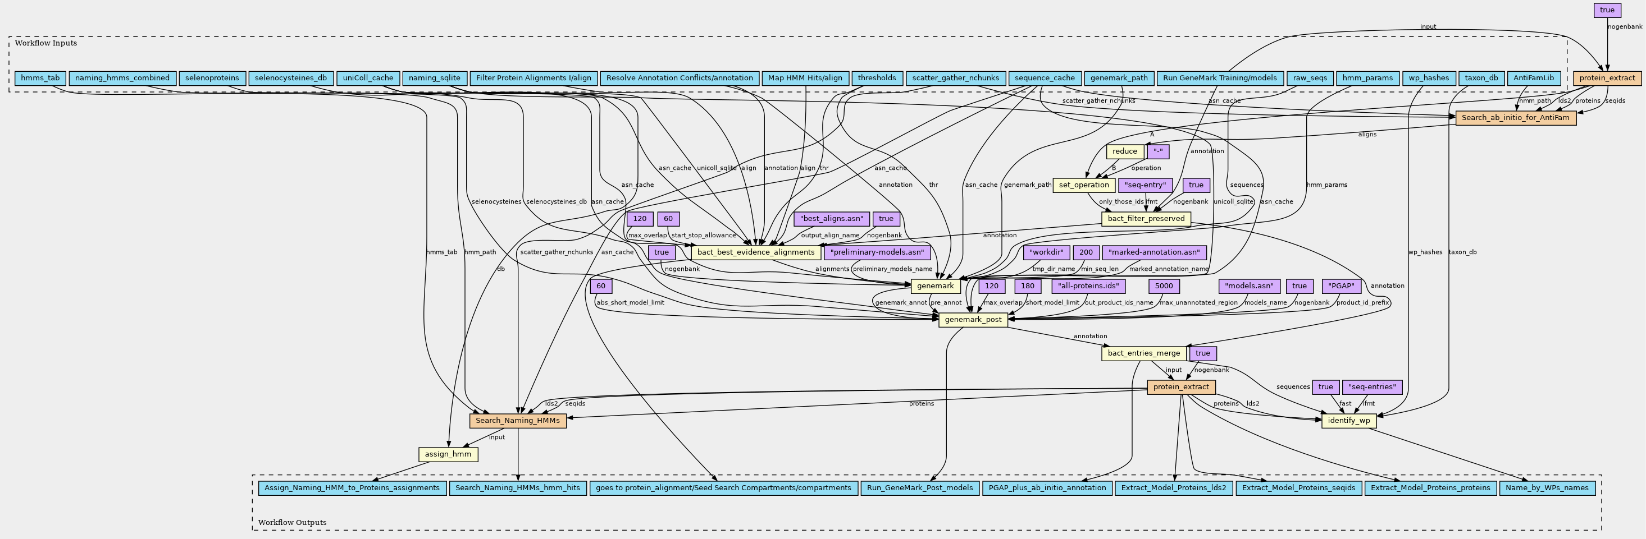The width and height of the screenshot is (1646, 539).
Task: Click the "preliminary-models.asn" constant node
Action: pos(877,252)
